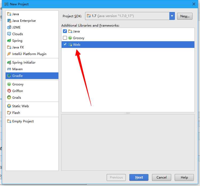Click the Gradle icon in sidebar
The width and height of the screenshot is (200, 186).
point(9,76)
